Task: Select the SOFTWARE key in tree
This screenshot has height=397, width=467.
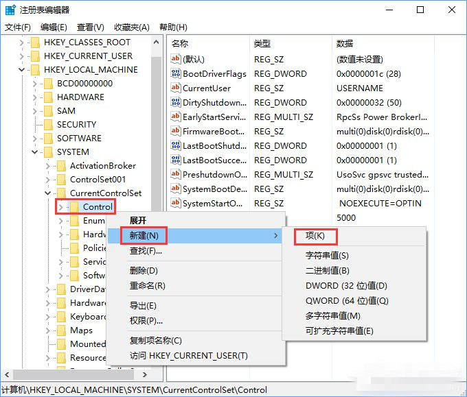Action: coord(79,138)
